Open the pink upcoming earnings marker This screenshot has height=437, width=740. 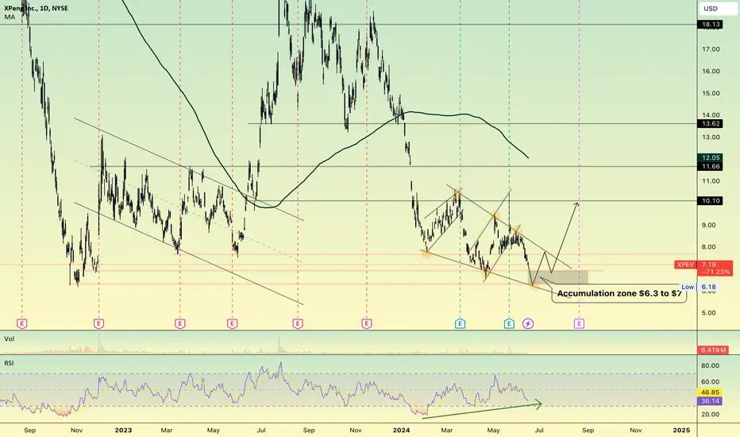click(x=579, y=323)
